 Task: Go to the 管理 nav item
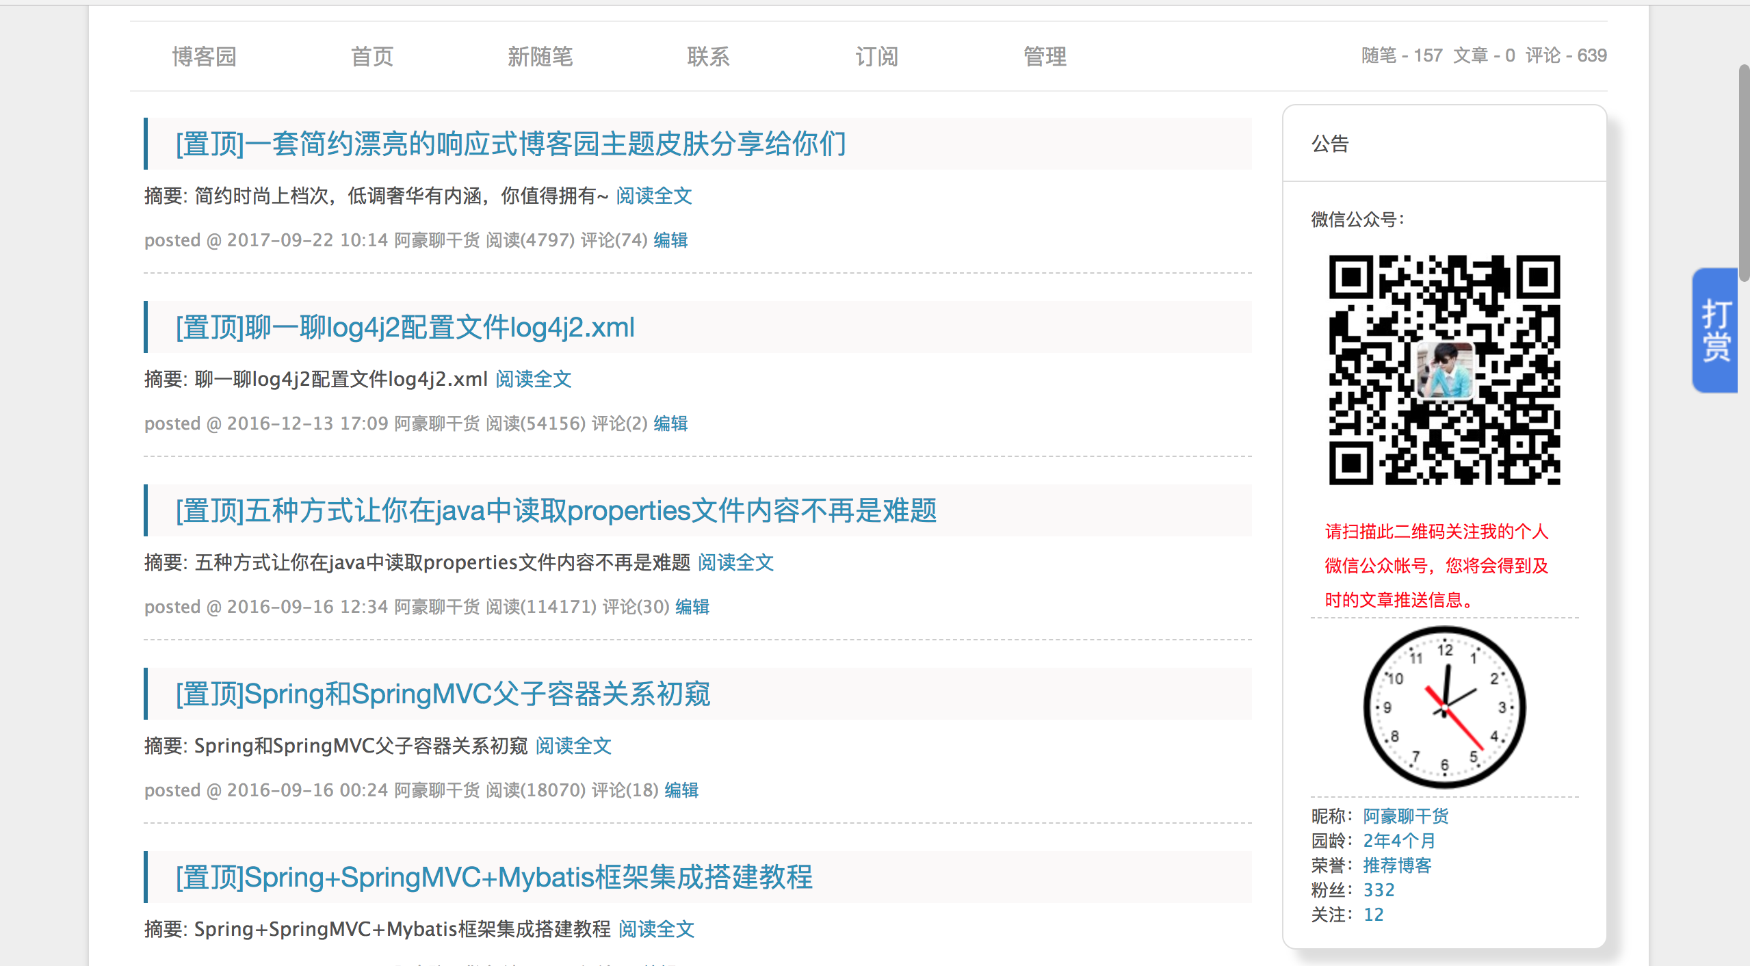(1045, 56)
